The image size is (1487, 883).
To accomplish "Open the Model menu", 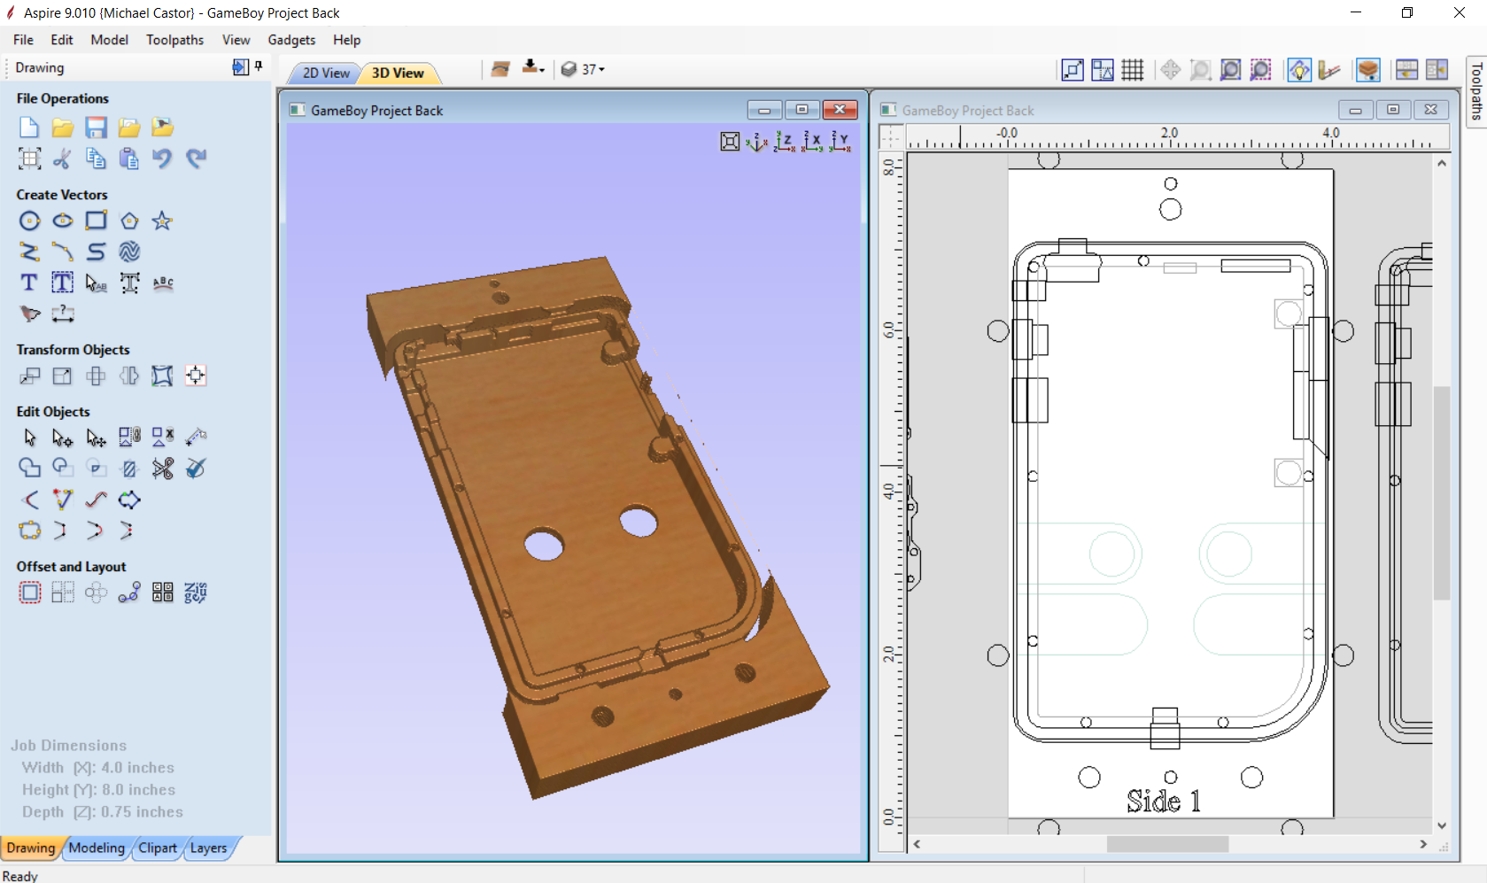I will point(109,40).
